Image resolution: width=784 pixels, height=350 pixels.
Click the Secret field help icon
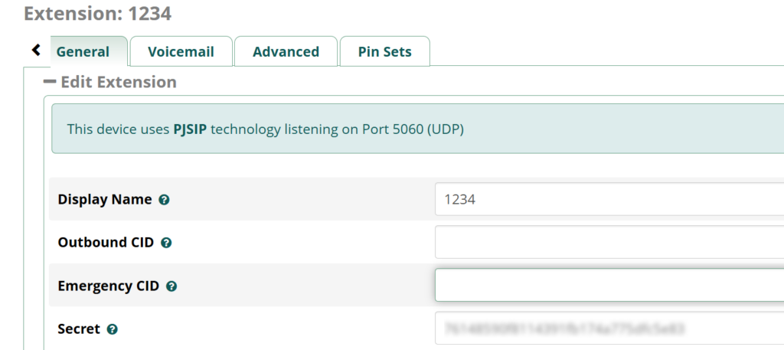pos(113,329)
